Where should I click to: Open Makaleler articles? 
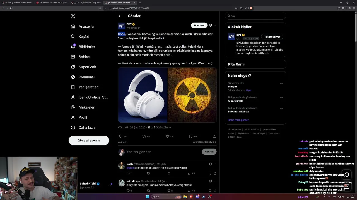(83, 107)
